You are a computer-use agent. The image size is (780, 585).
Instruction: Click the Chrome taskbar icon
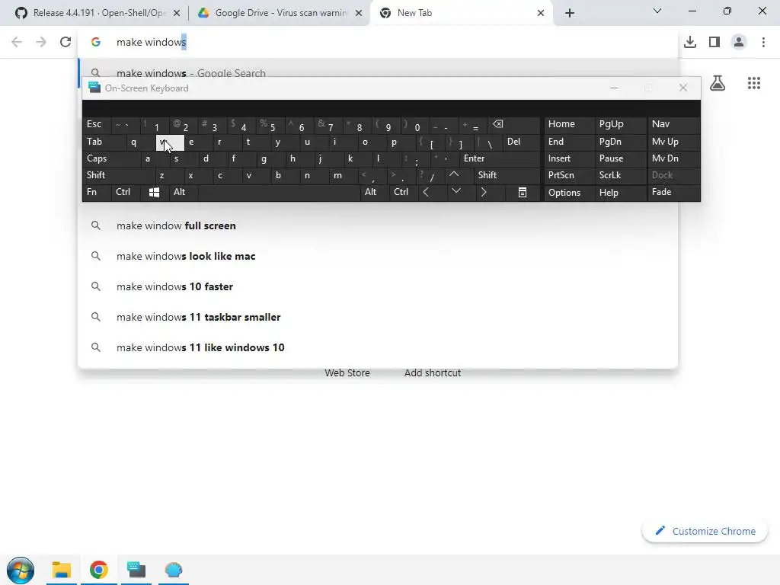tap(98, 570)
